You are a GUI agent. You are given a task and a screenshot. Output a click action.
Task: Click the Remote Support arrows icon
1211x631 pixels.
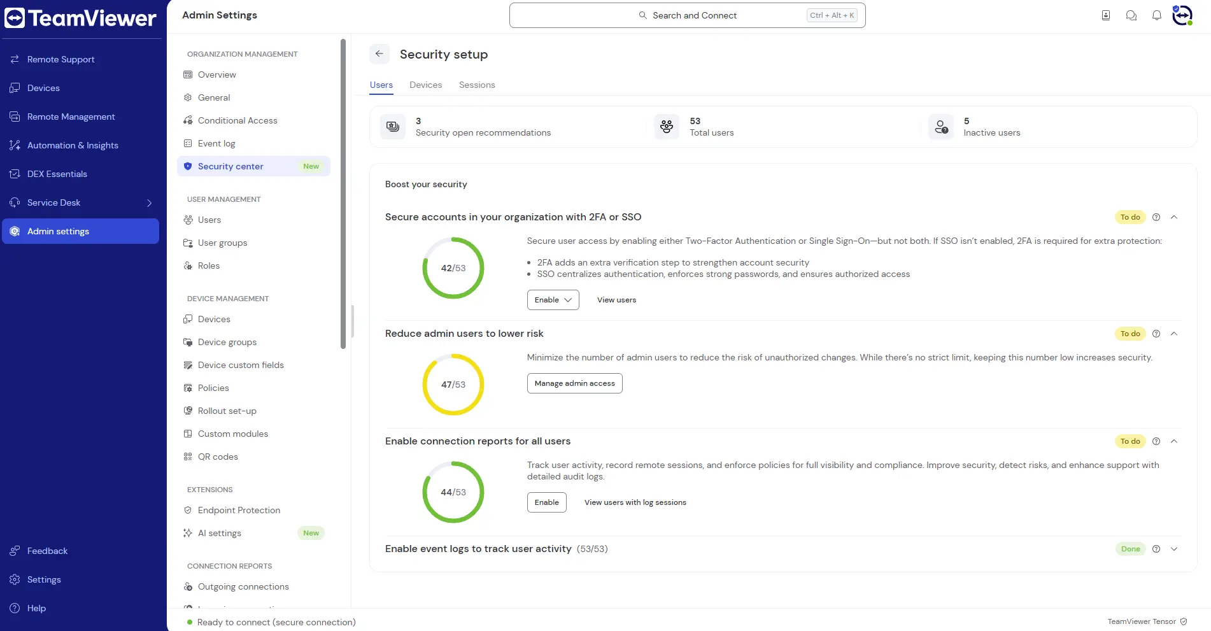tap(15, 59)
